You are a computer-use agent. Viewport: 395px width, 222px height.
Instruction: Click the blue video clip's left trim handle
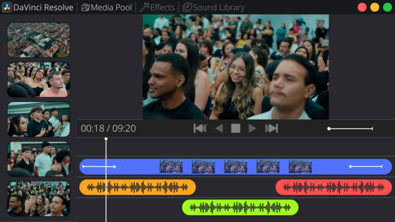[x=99, y=167]
